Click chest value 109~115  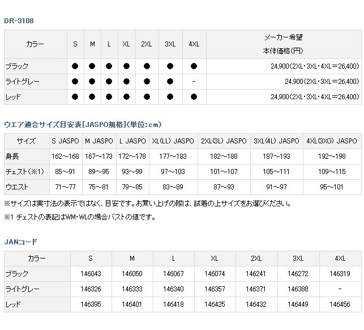click(x=332, y=172)
